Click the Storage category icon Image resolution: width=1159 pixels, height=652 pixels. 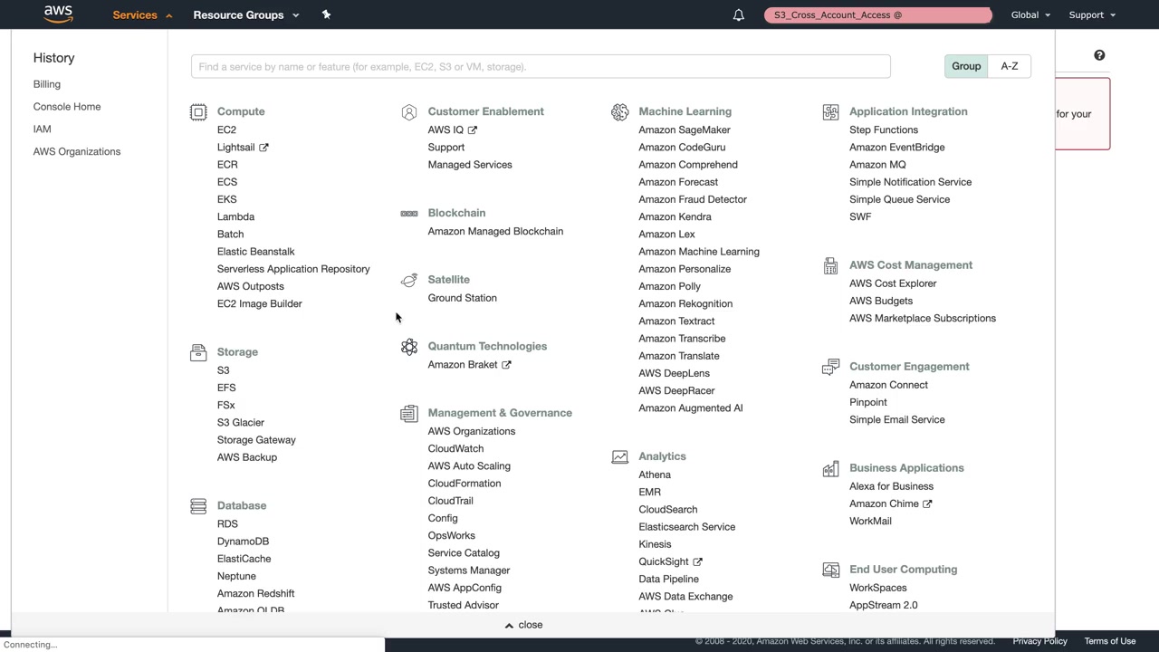click(198, 352)
